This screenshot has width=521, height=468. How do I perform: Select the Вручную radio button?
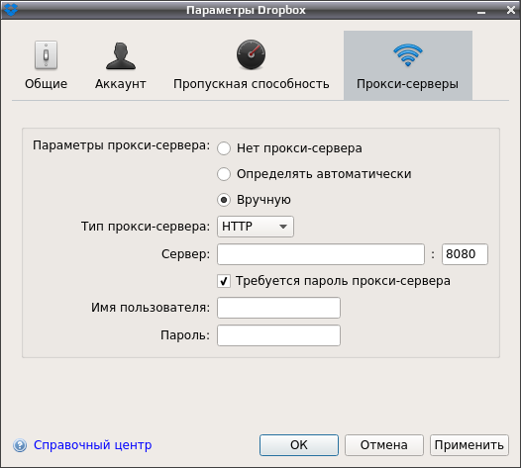[224, 200]
